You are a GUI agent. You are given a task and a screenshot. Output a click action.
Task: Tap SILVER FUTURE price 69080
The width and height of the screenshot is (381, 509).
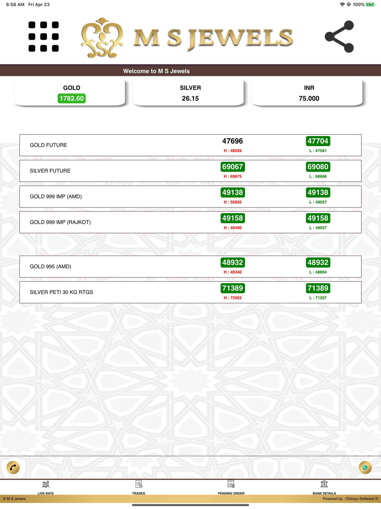click(x=318, y=167)
